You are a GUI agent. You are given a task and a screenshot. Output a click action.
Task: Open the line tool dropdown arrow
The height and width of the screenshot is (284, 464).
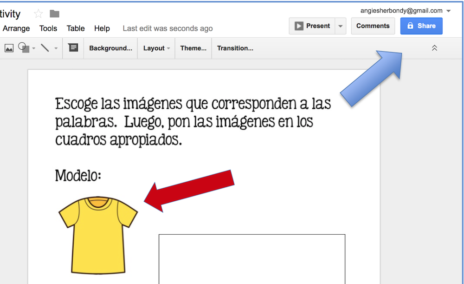[x=56, y=48]
